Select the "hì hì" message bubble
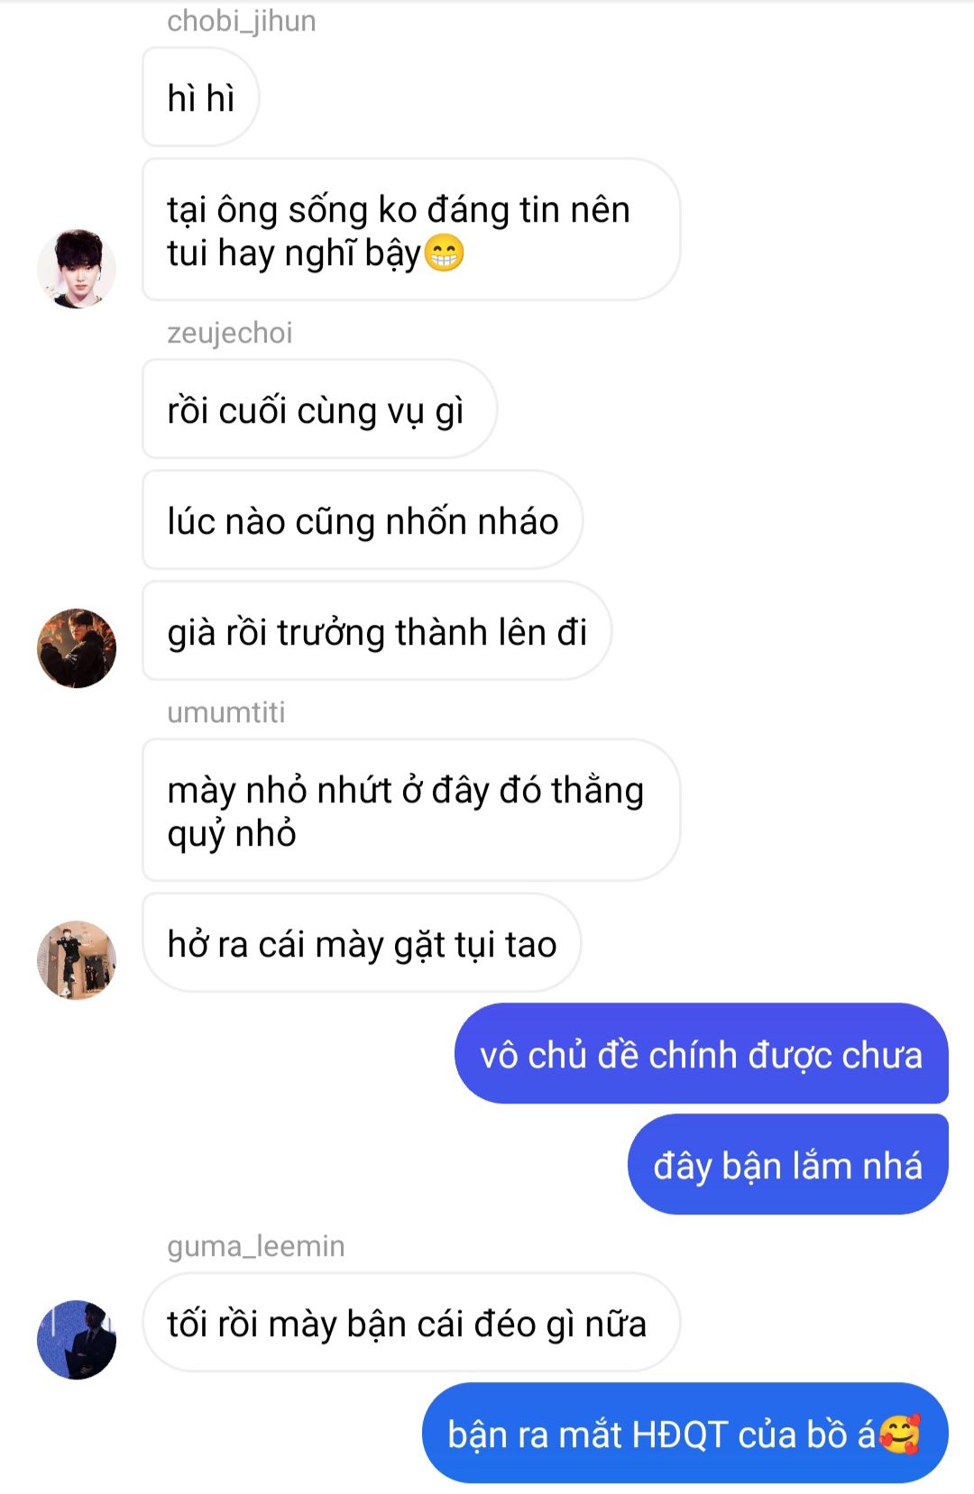The width and height of the screenshot is (974, 1494). (x=201, y=97)
